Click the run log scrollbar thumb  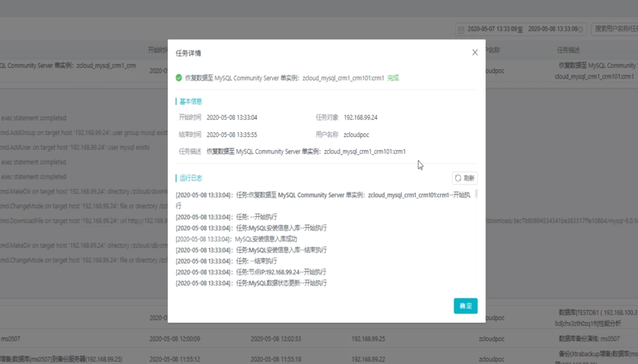[x=476, y=194]
